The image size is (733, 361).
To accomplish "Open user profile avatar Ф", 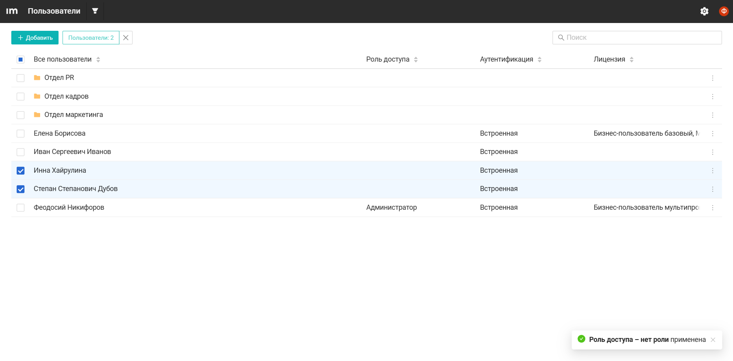I will 724,11.
